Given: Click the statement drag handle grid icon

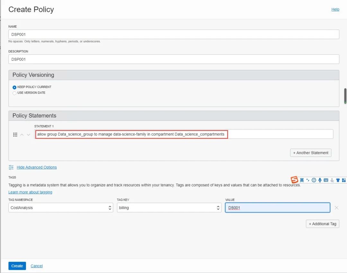Looking at the screenshot, I should tap(15, 135).
